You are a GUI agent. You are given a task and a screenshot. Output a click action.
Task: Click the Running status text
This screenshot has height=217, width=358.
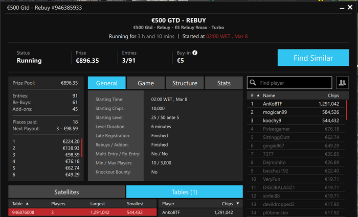coord(29,60)
